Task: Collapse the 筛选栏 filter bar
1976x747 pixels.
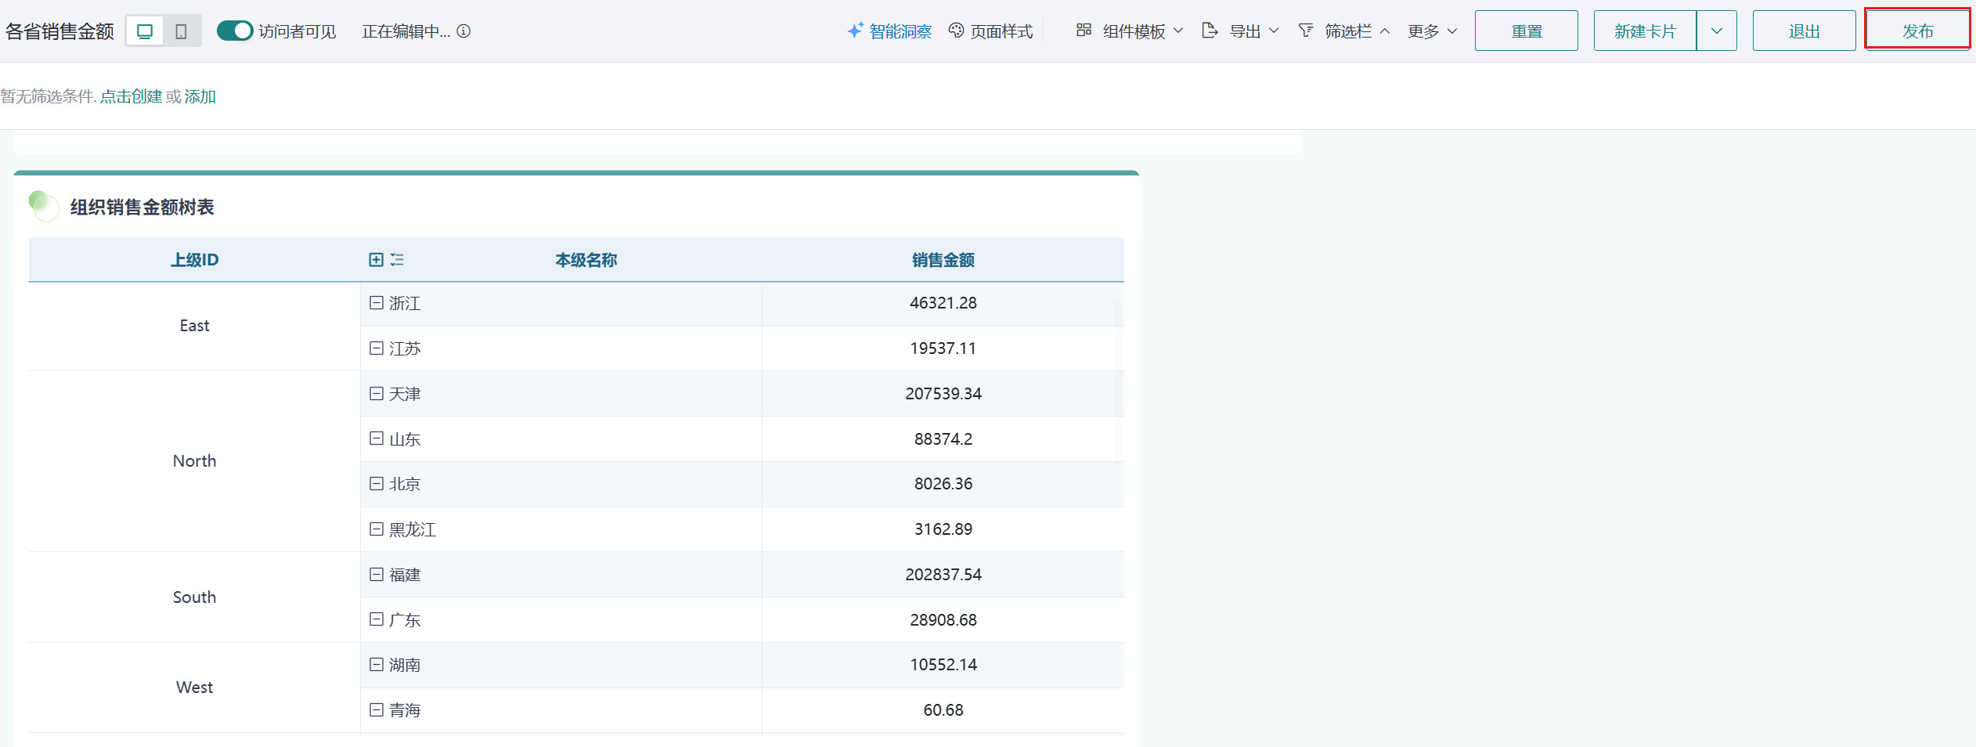Action: tap(1345, 31)
